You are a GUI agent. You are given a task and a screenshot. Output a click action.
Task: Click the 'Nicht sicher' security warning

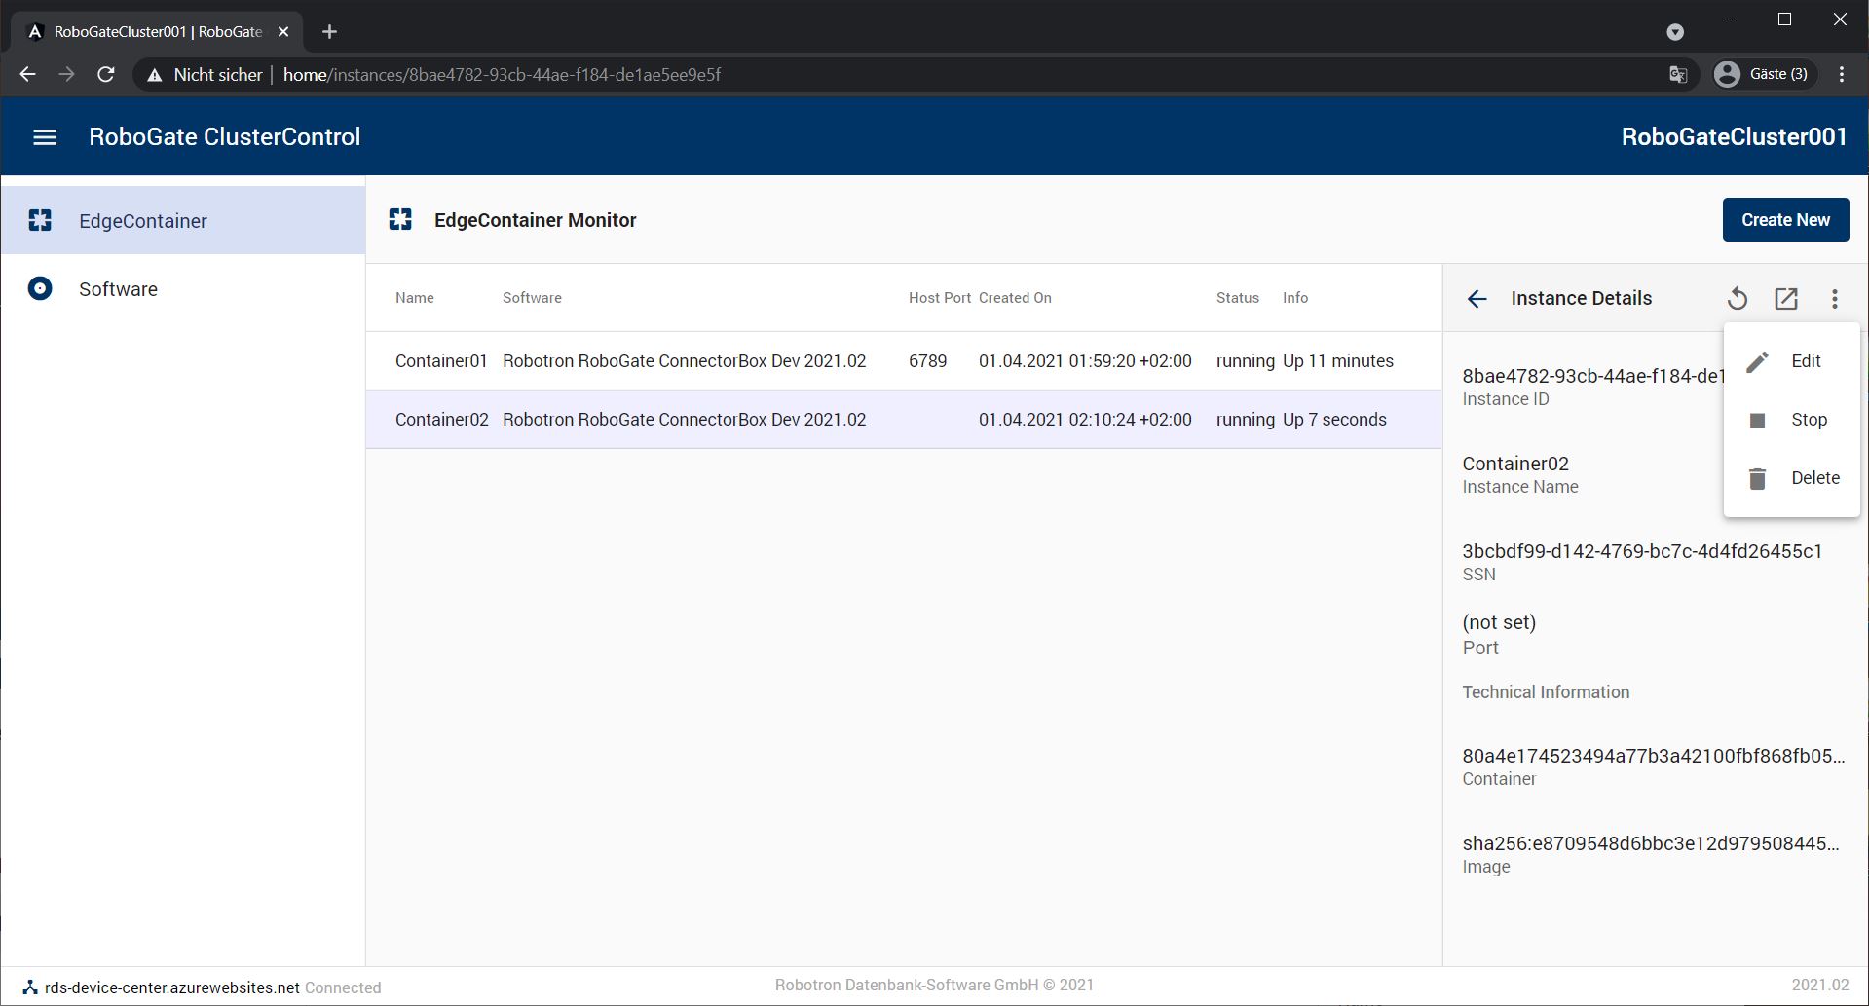tap(205, 75)
